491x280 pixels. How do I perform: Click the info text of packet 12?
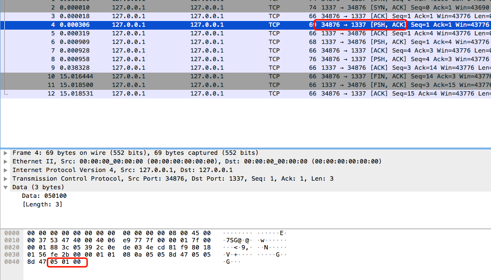[x=406, y=94]
